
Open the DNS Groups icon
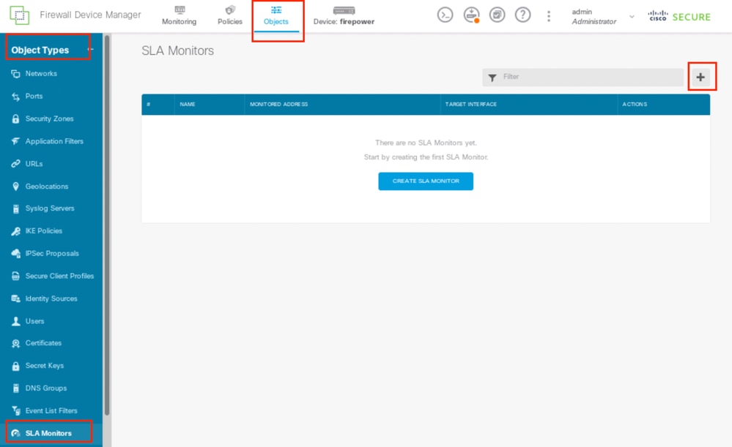click(x=16, y=388)
